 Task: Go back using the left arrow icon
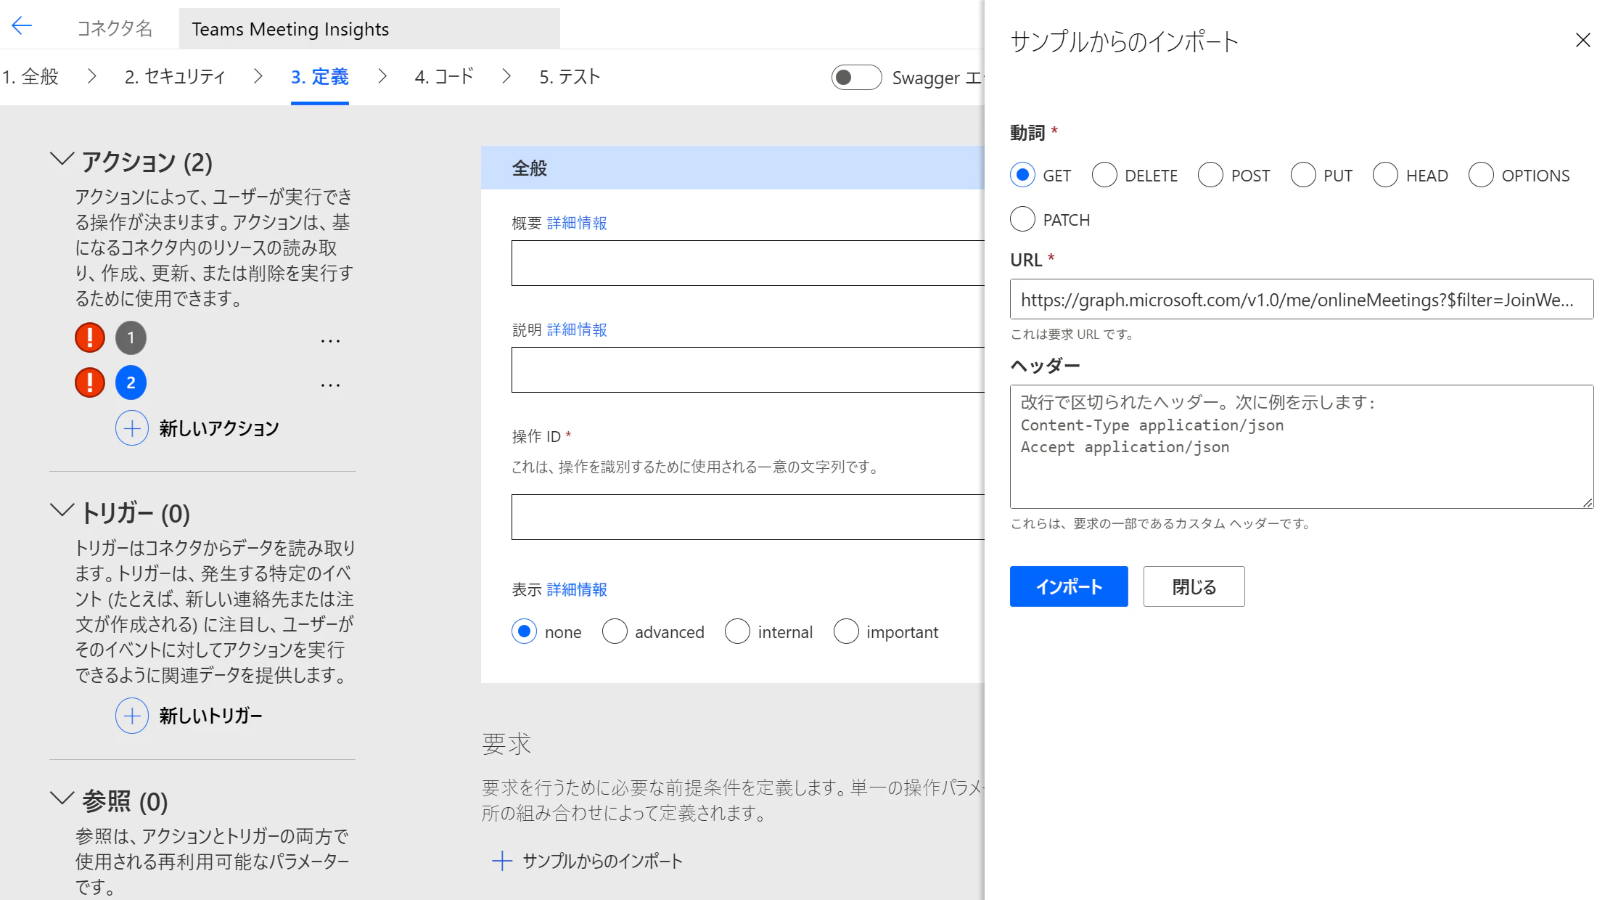[22, 27]
